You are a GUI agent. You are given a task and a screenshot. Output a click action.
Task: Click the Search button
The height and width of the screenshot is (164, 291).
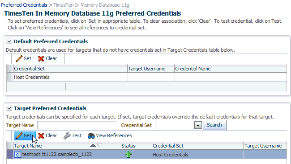pyautogui.click(x=214, y=125)
